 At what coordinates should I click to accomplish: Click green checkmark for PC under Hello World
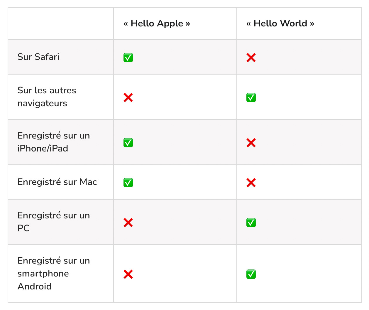tap(251, 223)
